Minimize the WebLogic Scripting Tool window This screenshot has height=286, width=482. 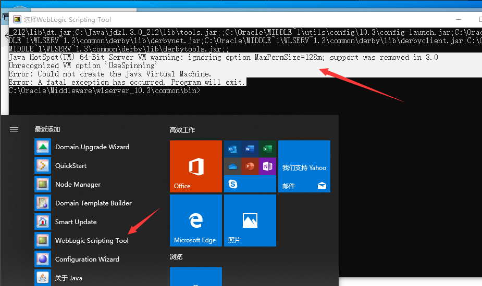click(459, 19)
